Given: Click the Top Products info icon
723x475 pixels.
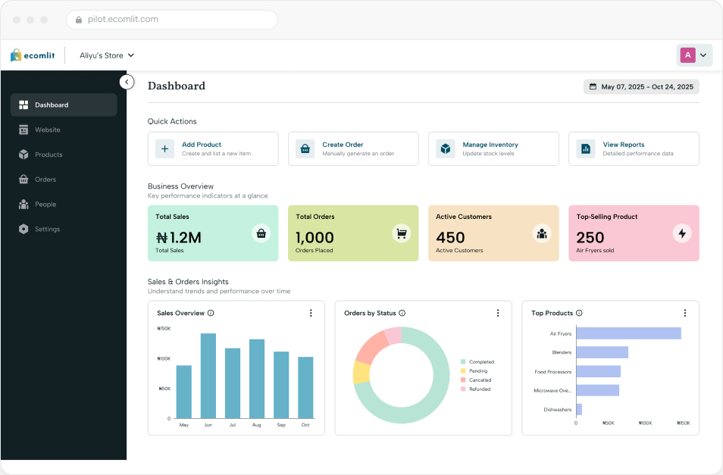Looking at the screenshot, I should (x=579, y=313).
